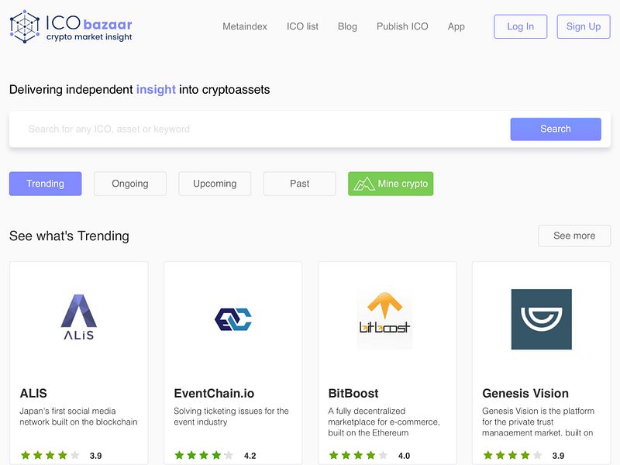Open the Genesis Vision logo image
Image resolution: width=620 pixels, height=465 pixels.
click(x=541, y=319)
